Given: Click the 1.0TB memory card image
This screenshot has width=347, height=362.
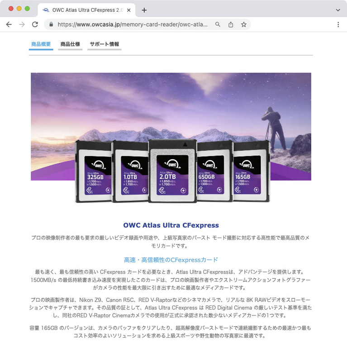Looking at the screenshot, I should coord(131,171).
